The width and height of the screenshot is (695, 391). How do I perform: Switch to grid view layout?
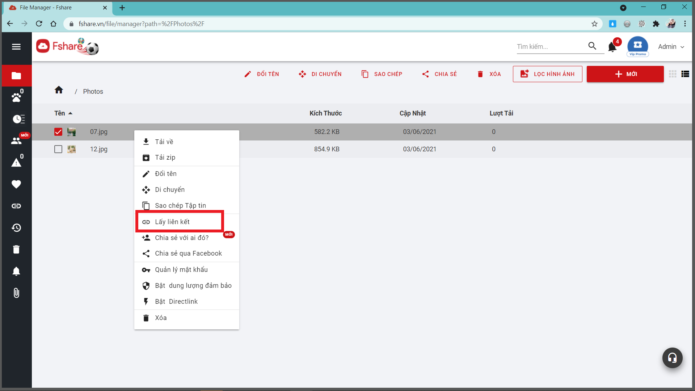coord(673,74)
